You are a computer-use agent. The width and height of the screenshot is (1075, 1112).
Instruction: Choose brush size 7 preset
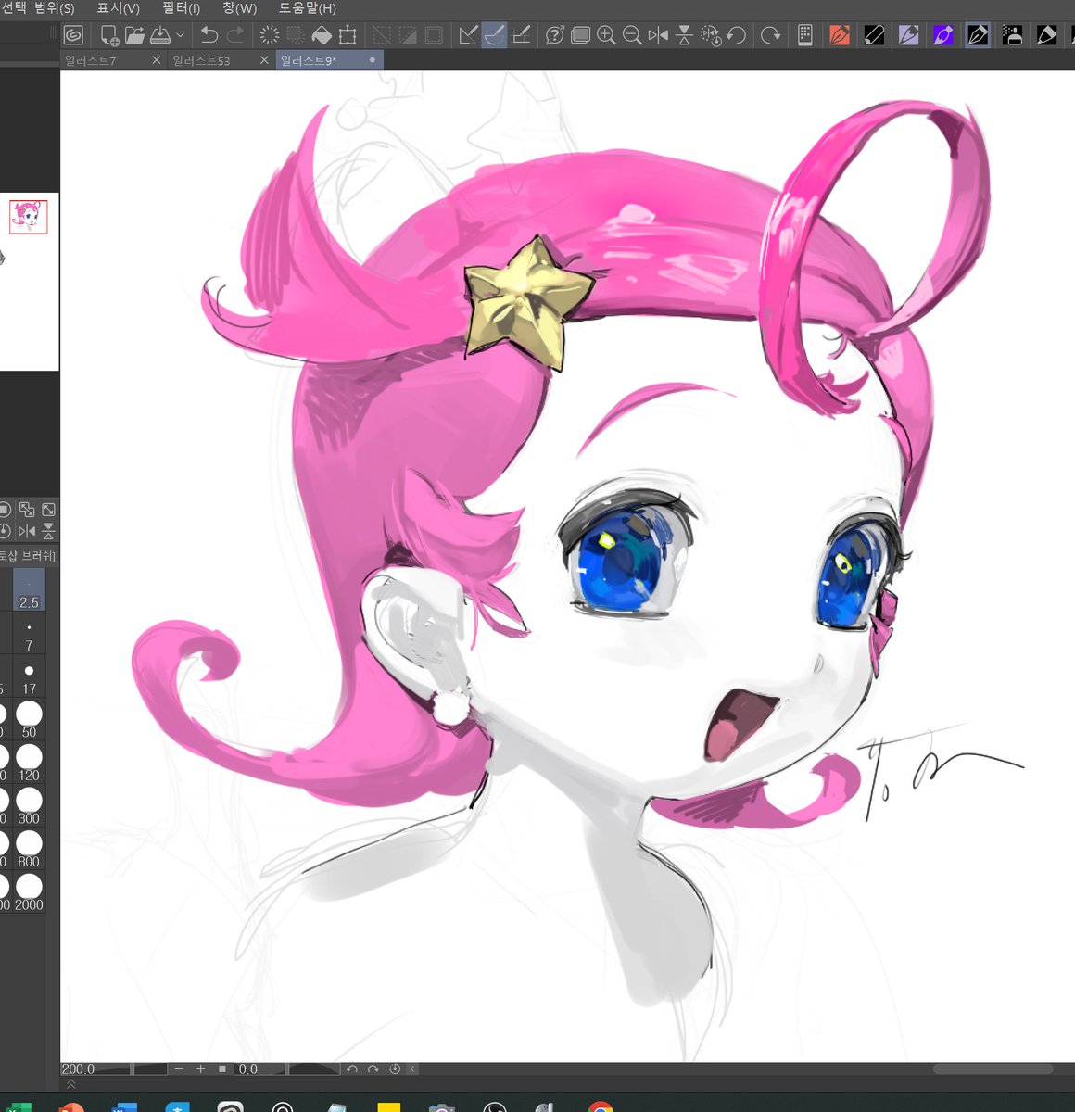29,635
